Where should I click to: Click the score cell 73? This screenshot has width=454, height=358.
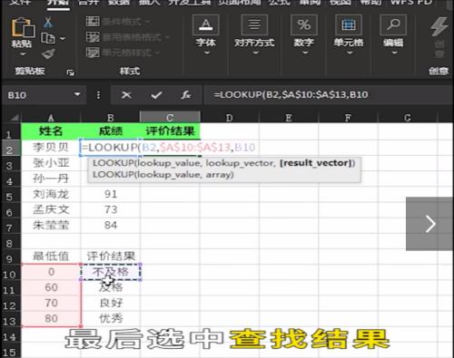(111, 209)
